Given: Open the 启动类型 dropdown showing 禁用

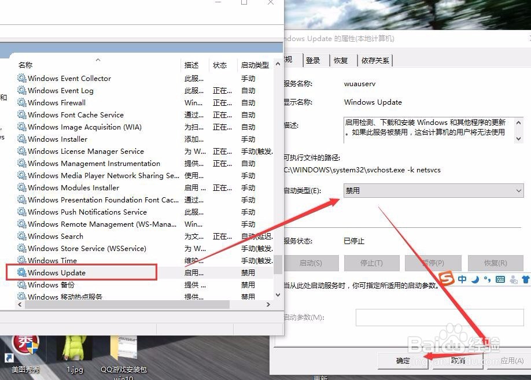Looking at the screenshot, I should point(433,191).
